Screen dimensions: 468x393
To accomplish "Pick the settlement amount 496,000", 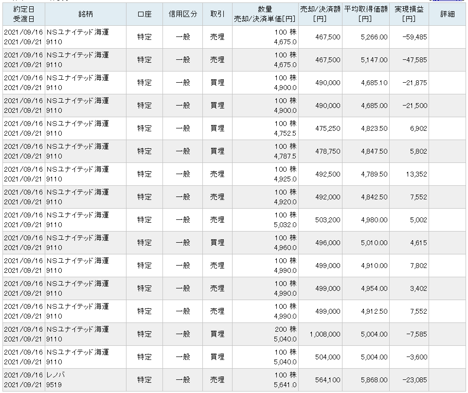I will 328,243.
